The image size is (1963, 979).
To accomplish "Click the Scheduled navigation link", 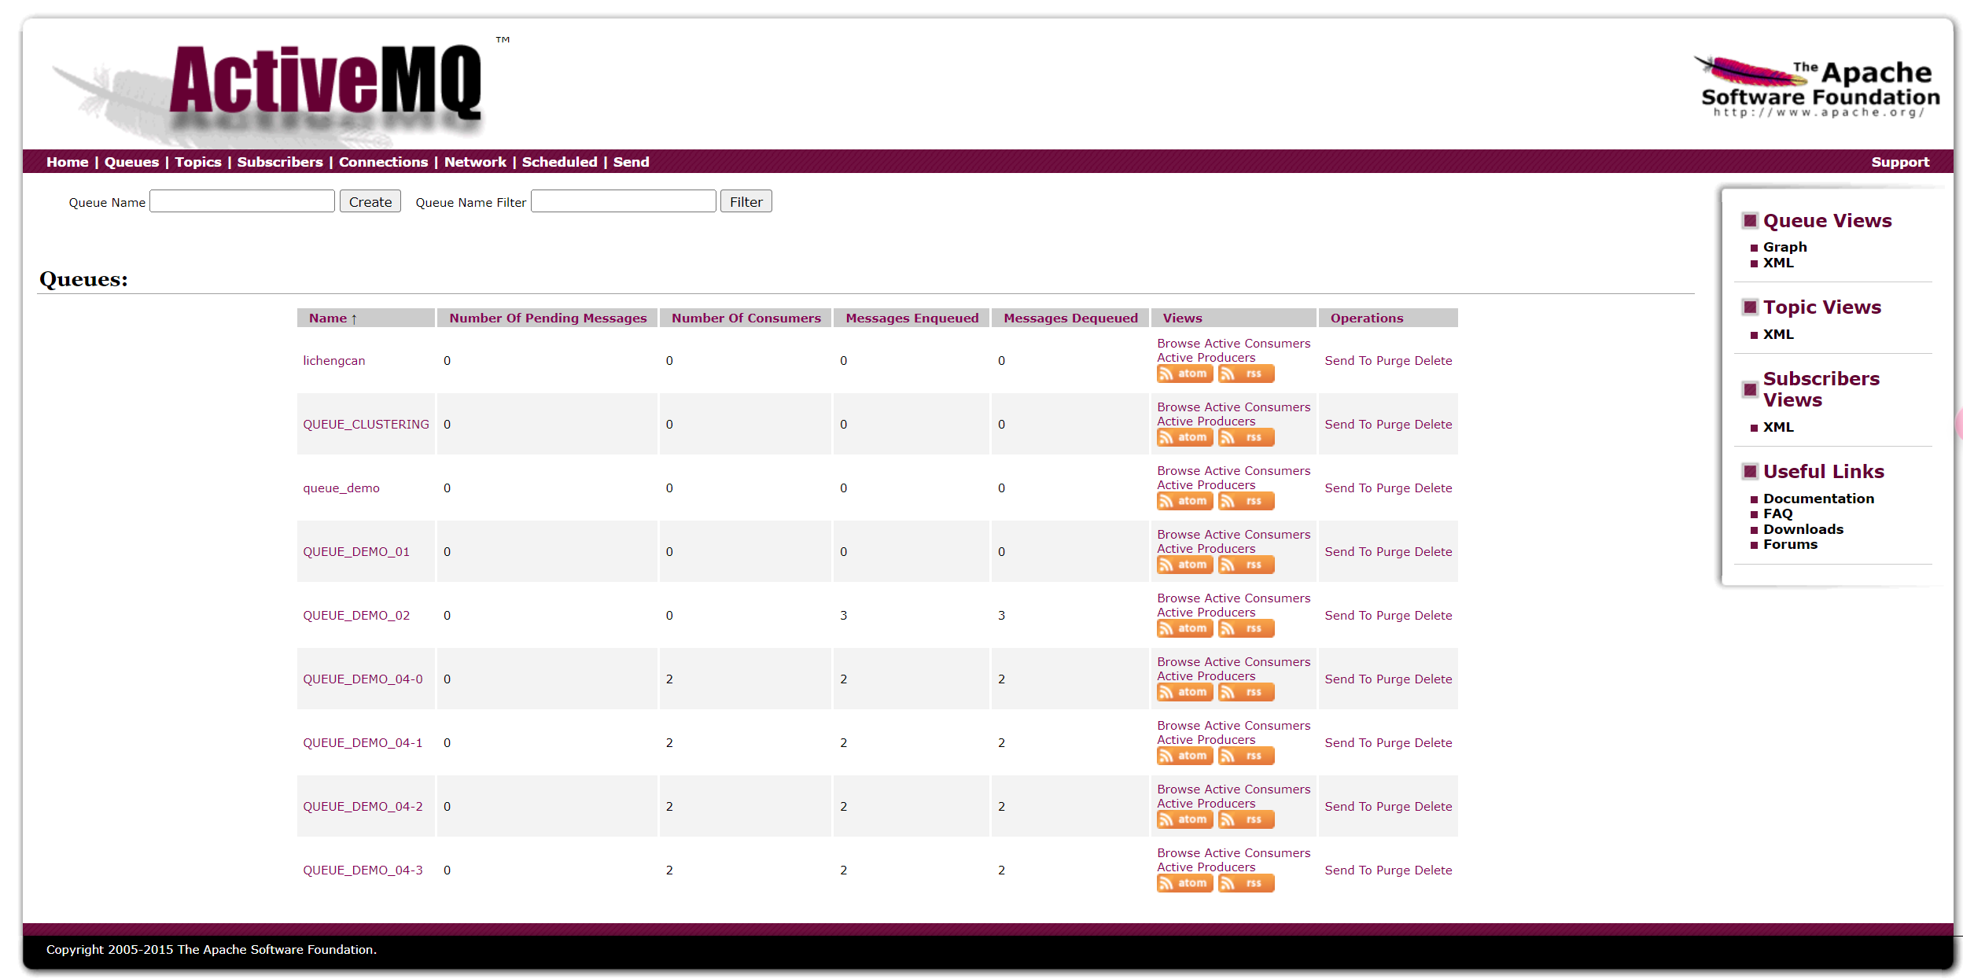I will pos(559,162).
